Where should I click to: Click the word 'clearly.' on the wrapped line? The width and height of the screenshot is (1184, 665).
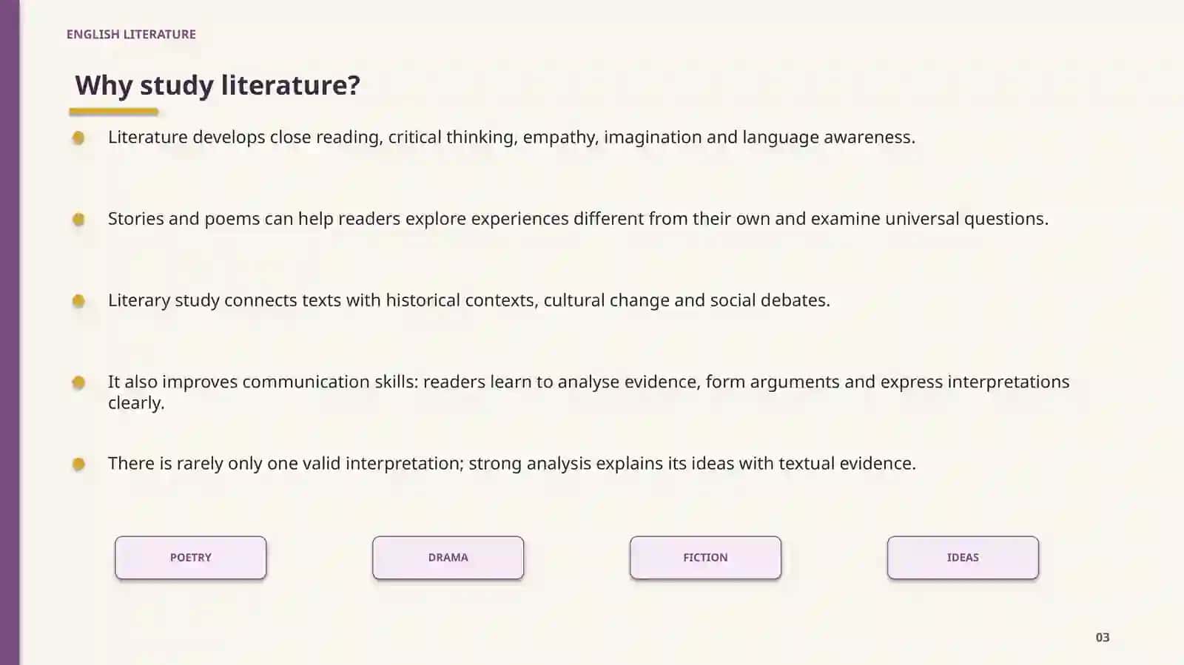(136, 403)
